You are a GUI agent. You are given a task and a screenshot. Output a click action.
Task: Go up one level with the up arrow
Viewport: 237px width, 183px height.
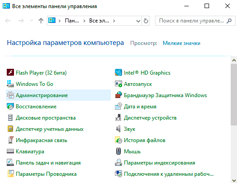(x=41, y=21)
